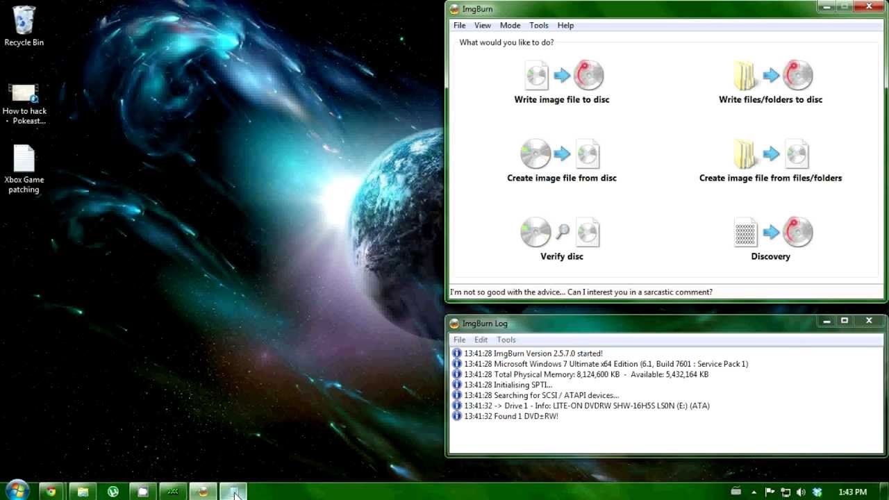The height and width of the screenshot is (500, 889).
Task: Click the ImgBurn Log title bar icon
Action: (454, 324)
